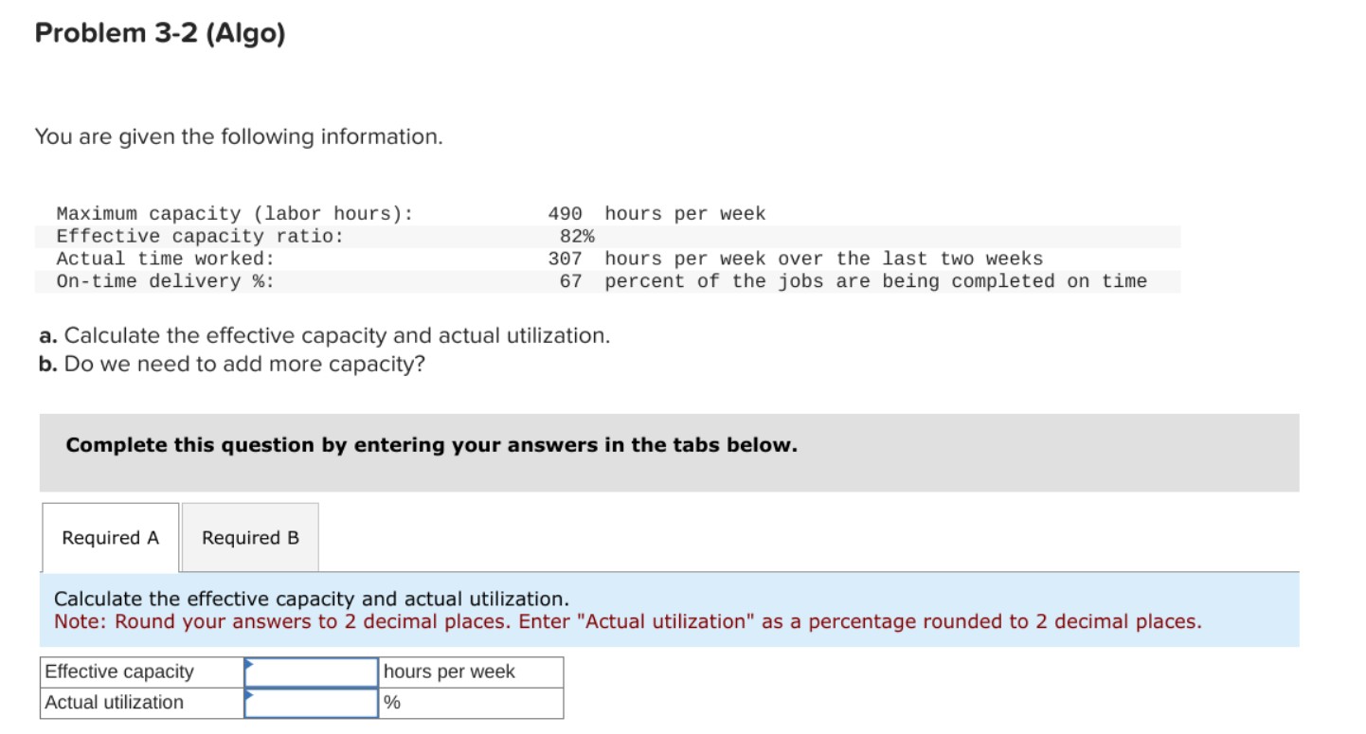Click the Complete this question banner
1366x734 pixels.
pyautogui.click(x=431, y=445)
